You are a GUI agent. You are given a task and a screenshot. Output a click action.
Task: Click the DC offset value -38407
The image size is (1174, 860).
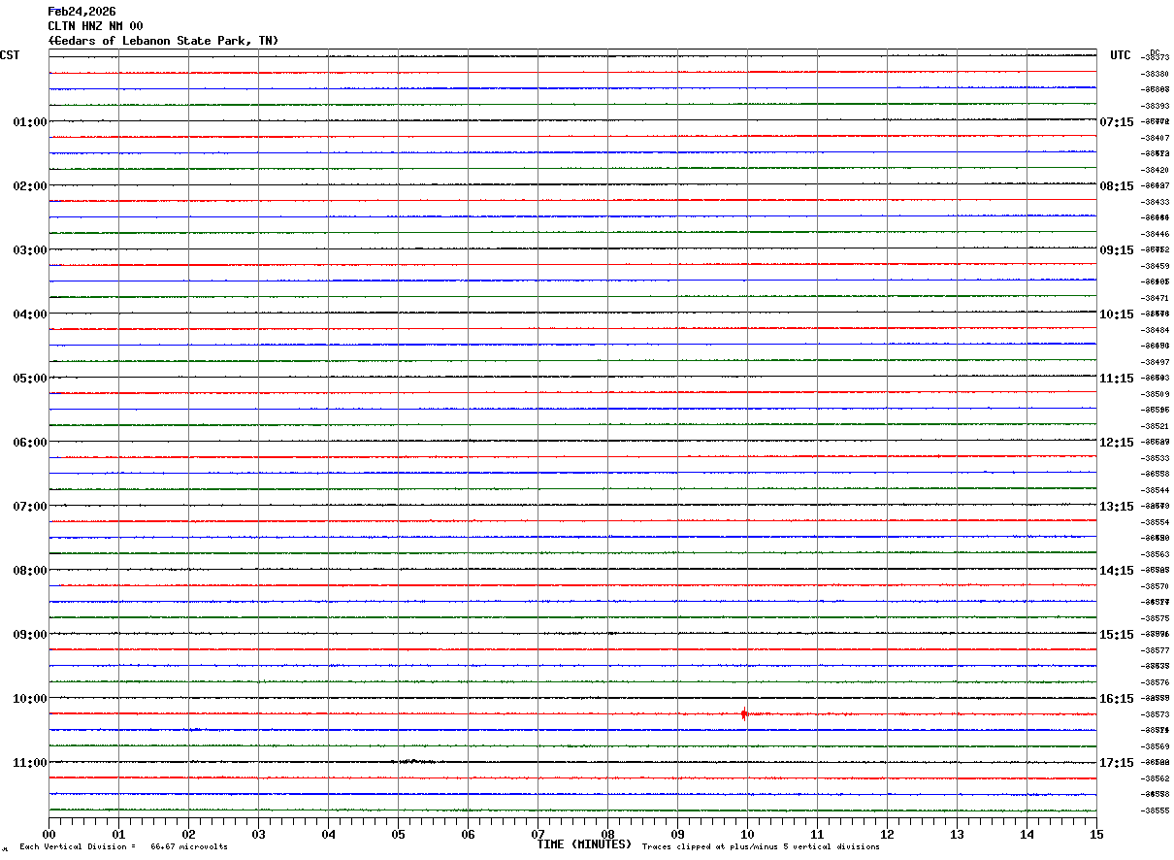pos(1155,138)
